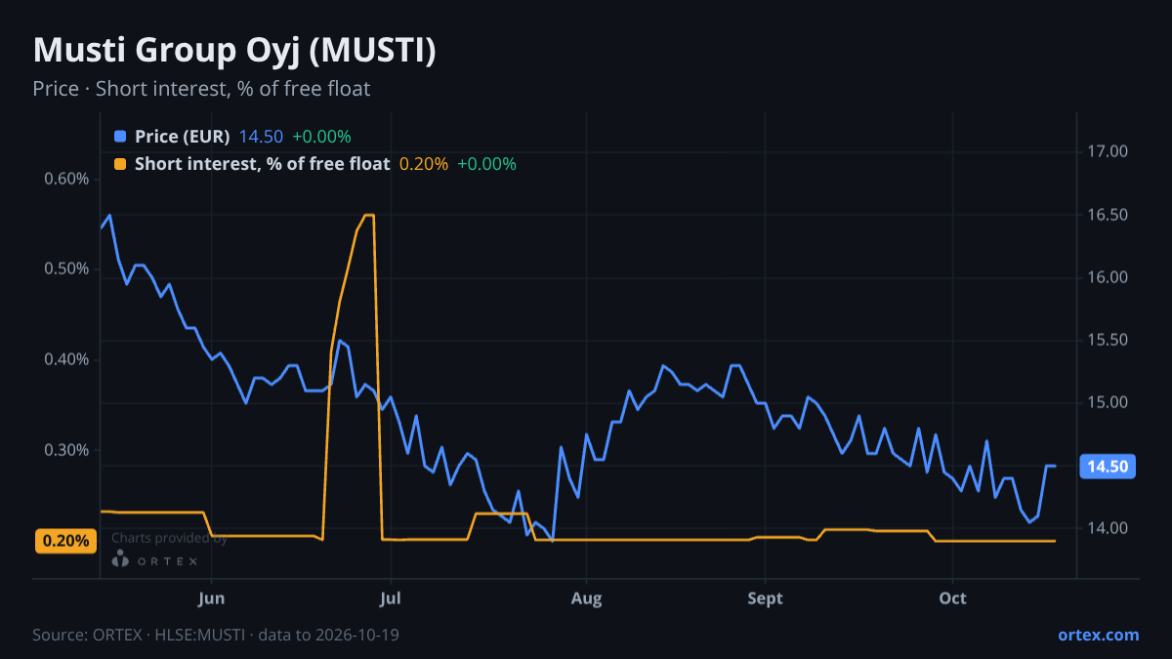Image resolution: width=1172 pixels, height=659 pixels.
Task: Click the 0.30% left axis label
Action: (x=65, y=450)
